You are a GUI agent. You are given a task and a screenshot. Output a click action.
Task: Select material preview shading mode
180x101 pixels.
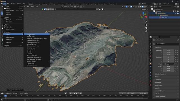[x=143, y=7]
